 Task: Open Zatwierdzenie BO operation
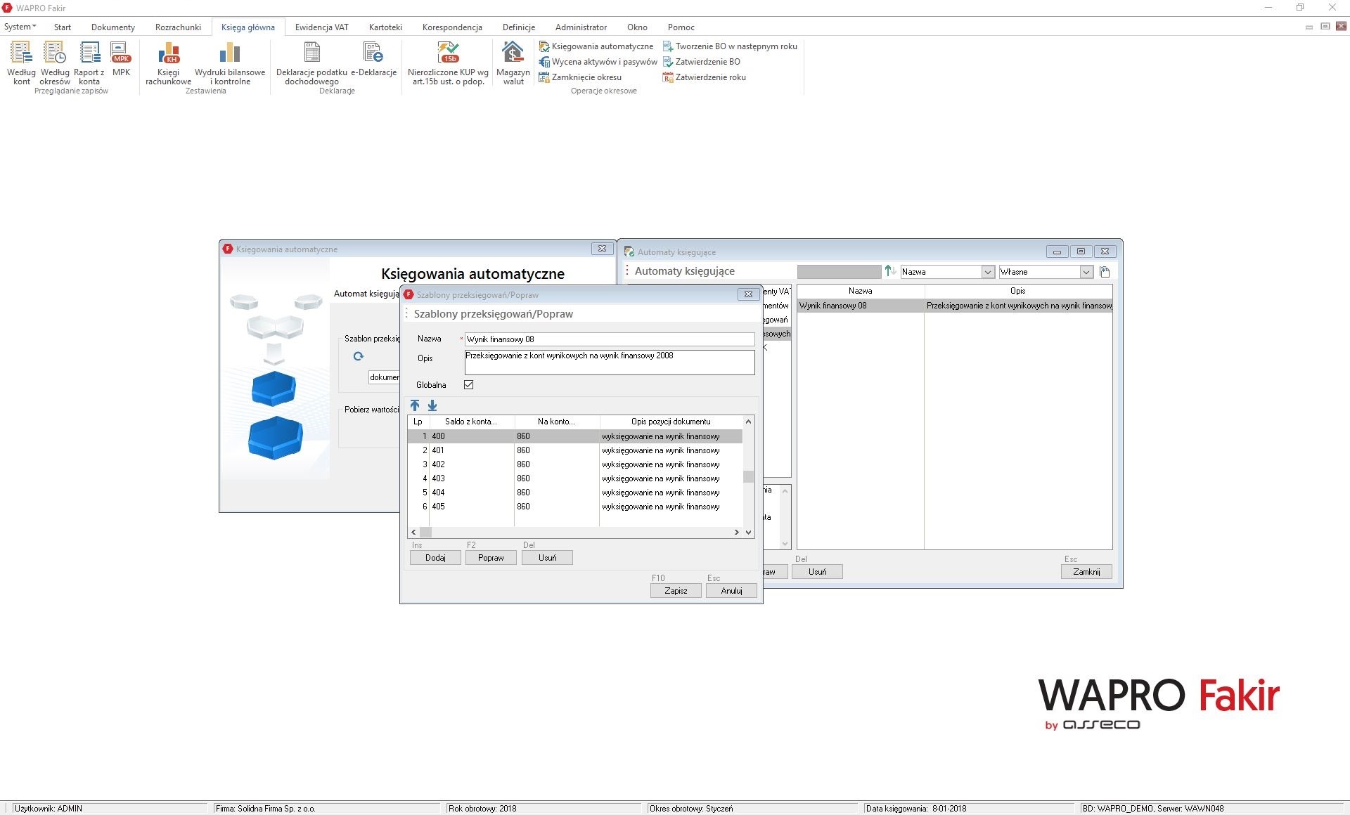(702, 62)
